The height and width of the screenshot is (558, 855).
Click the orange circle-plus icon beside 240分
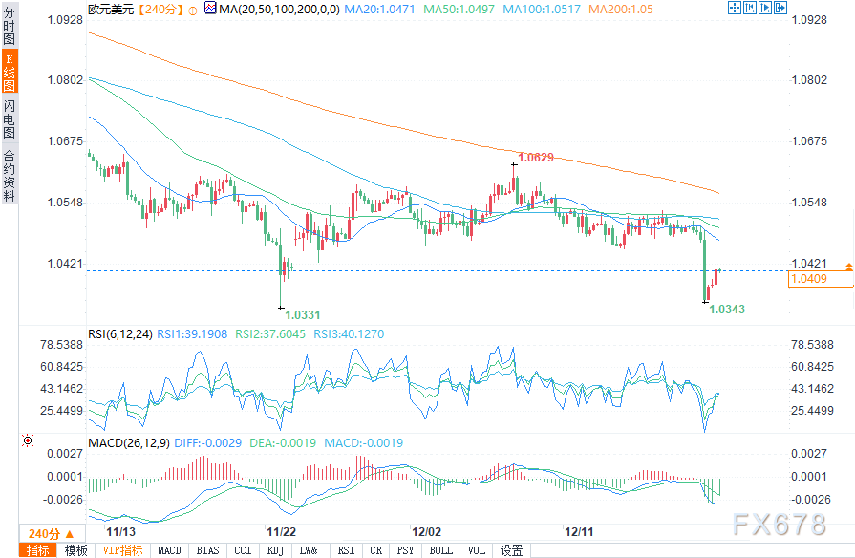click(193, 11)
